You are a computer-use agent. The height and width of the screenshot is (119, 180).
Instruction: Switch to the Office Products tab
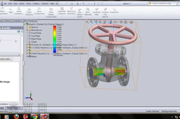(x=29, y=21)
